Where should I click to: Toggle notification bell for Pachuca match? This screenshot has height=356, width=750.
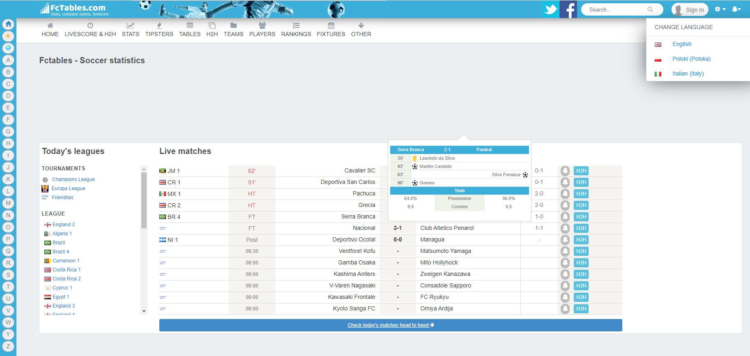tap(565, 194)
